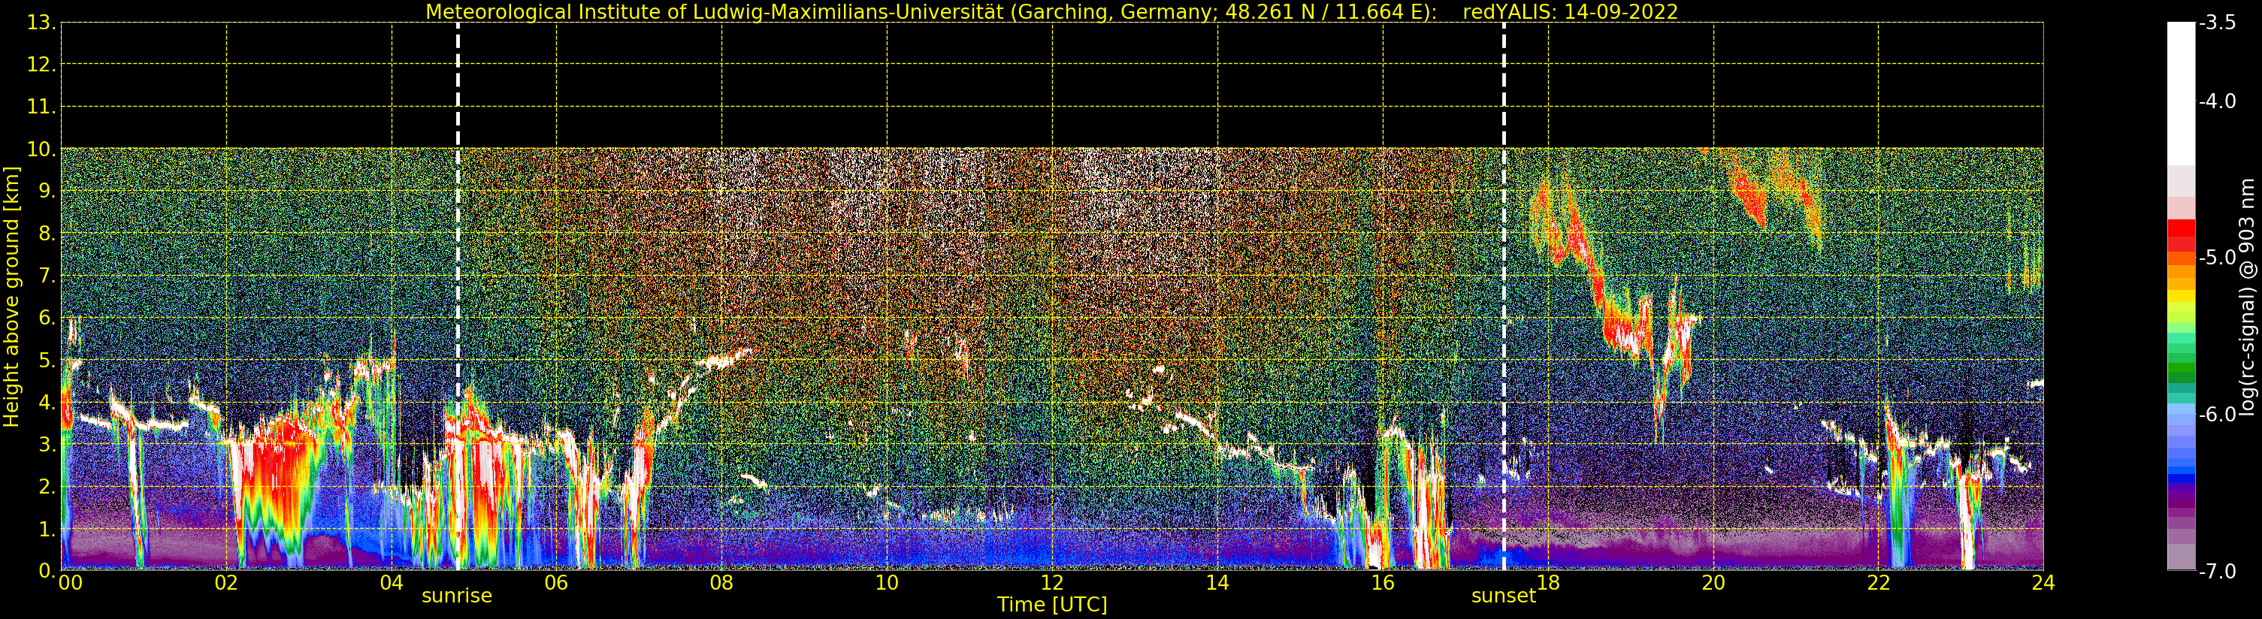This screenshot has width=2262, height=619.
Task: Click the '1.' height tick label
Action: tap(47, 529)
